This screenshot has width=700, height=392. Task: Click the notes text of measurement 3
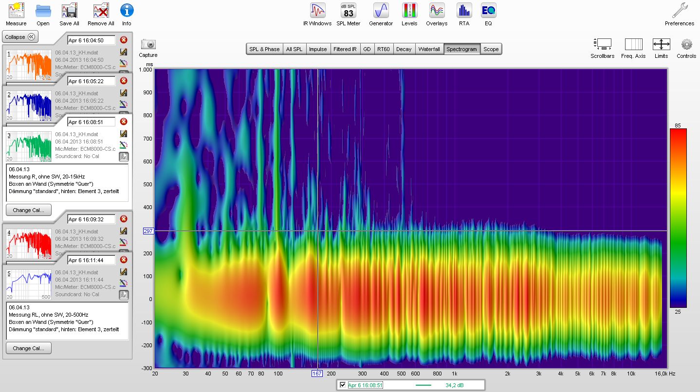coord(67,183)
